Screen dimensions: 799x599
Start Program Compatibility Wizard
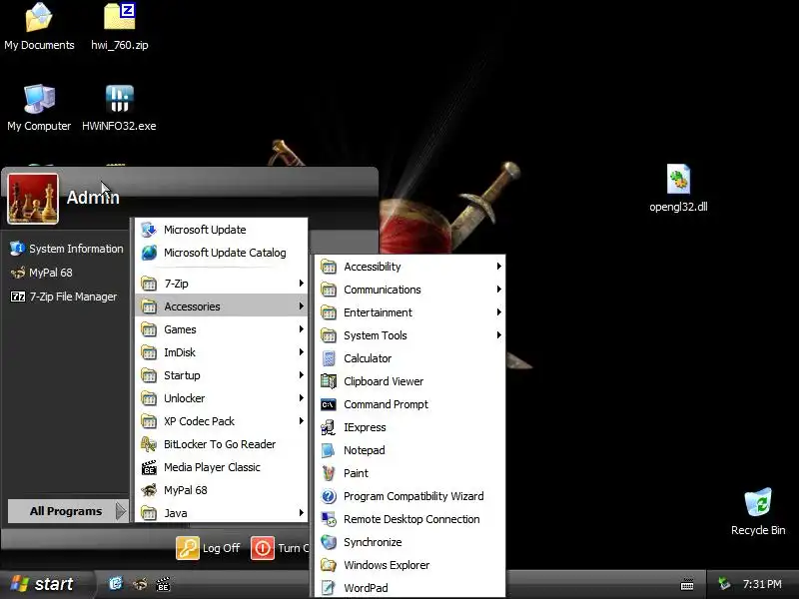410,496
